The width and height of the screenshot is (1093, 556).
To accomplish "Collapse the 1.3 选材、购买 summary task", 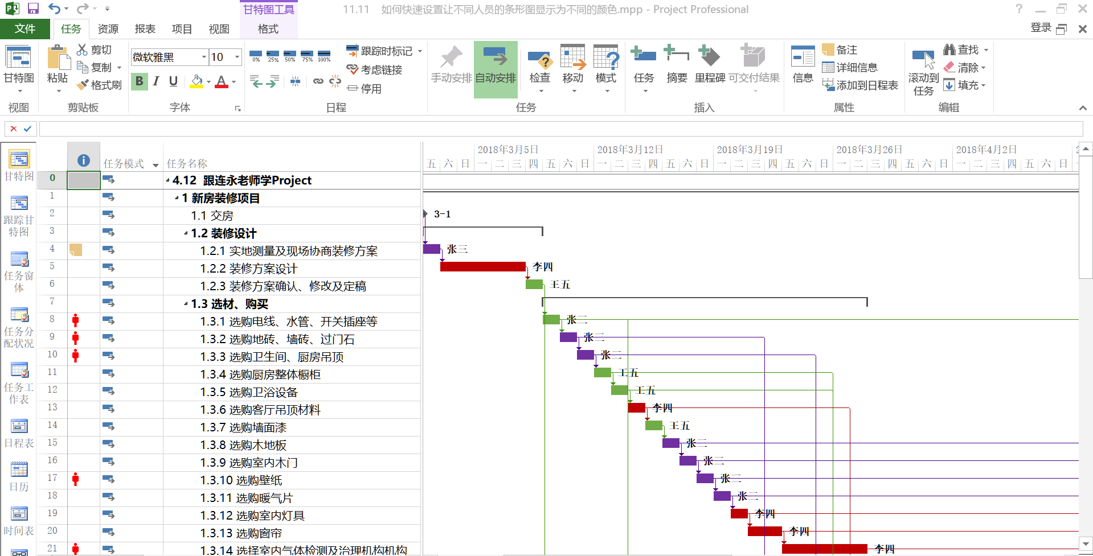I will [x=185, y=304].
